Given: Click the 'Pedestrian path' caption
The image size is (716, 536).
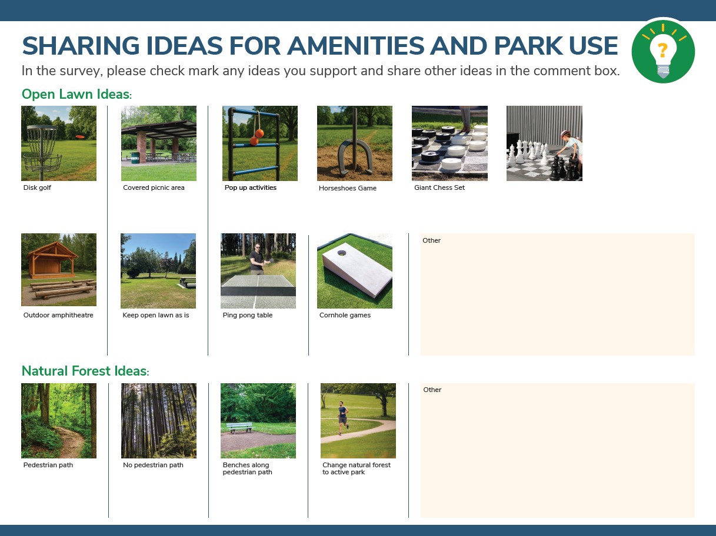Looking at the screenshot, I should coord(48,465).
